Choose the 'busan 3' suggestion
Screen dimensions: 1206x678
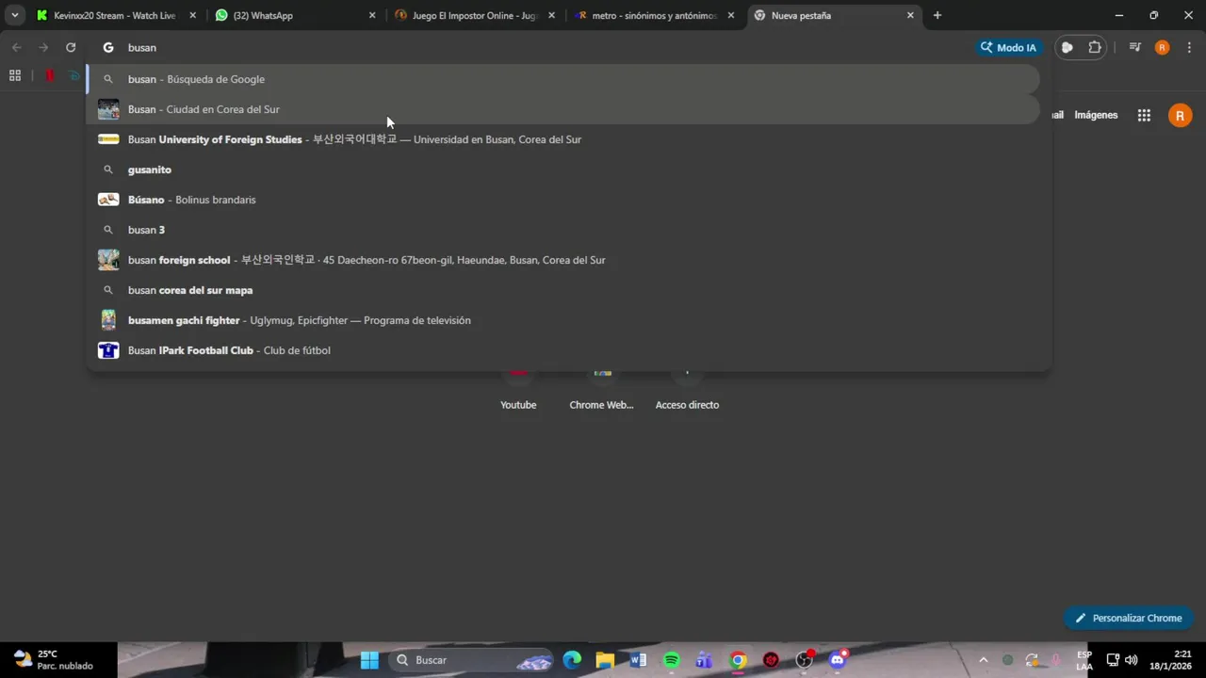[563, 230]
